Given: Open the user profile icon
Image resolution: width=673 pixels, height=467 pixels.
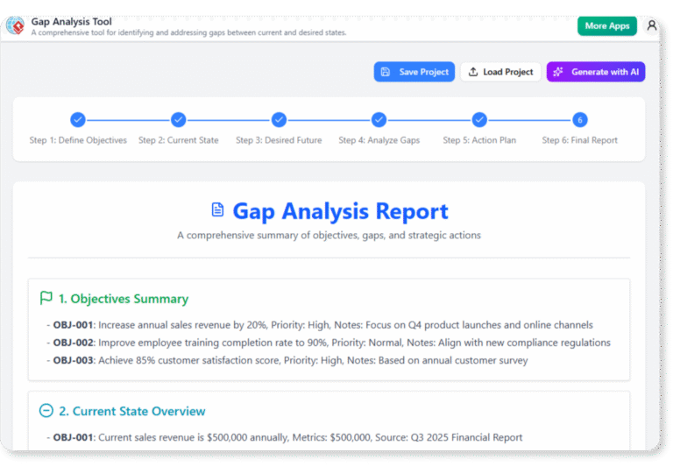Looking at the screenshot, I should pyautogui.click(x=652, y=25).
